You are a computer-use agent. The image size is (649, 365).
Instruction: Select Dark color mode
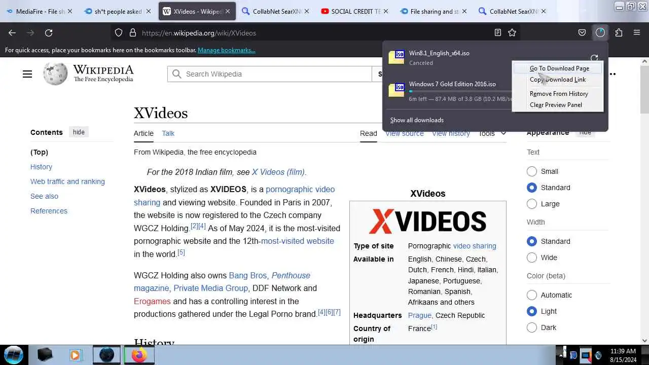(532, 327)
